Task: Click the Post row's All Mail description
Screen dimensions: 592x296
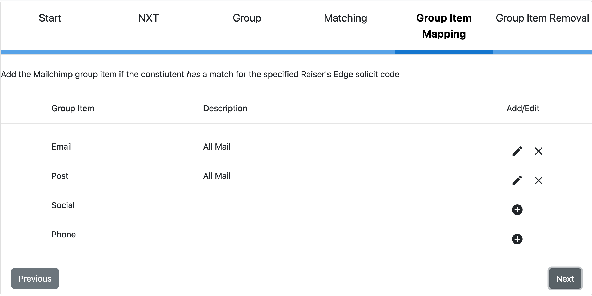Action: [217, 176]
